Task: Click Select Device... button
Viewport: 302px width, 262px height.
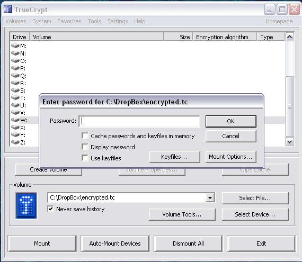Action: tap(255, 214)
